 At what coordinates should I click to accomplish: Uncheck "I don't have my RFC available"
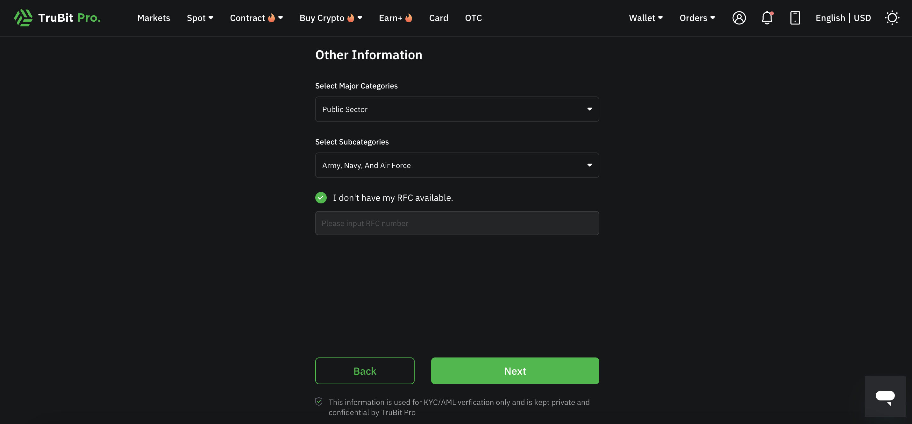tap(321, 197)
